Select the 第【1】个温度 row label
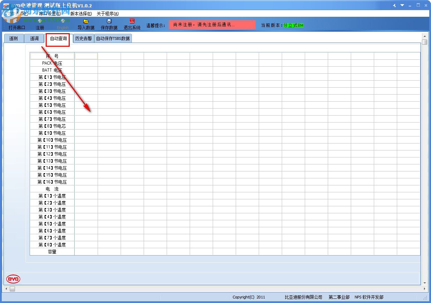Viewport: 431px width, 303px height. [52, 196]
